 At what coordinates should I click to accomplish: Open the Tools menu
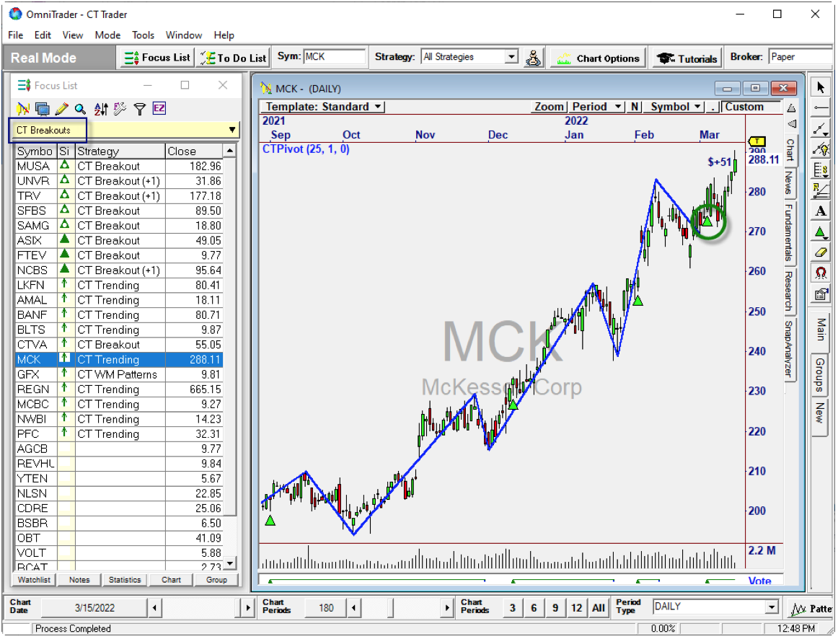144,35
